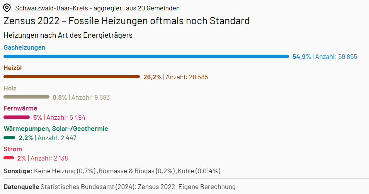
Task: Click the Datenquelle Statistisches Bundesamt line
Action: pyautogui.click(x=119, y=187)
